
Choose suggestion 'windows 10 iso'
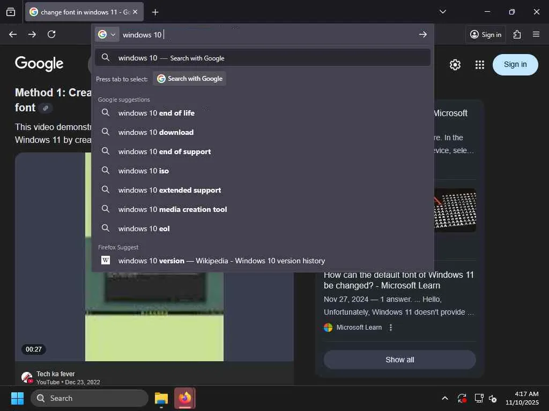263,171
